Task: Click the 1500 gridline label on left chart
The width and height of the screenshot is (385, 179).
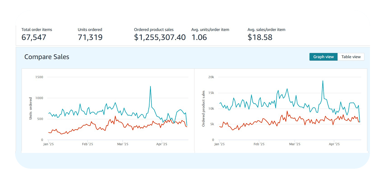Action: click(x=40, y=77)
